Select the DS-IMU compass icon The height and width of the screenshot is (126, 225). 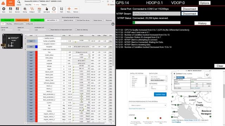pos(54,9)
